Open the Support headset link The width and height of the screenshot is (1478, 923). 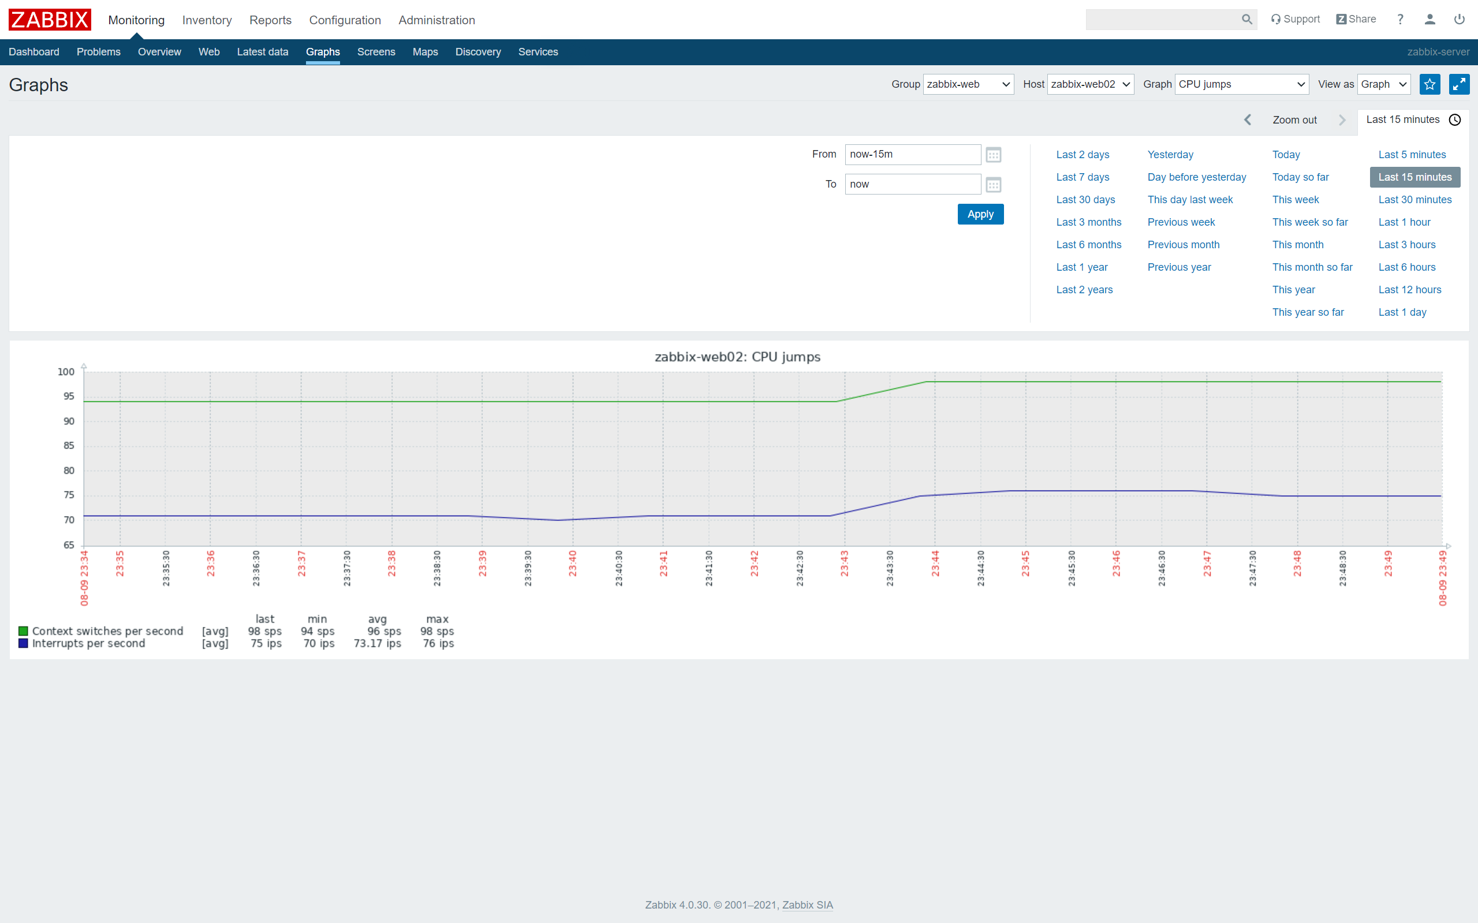(x=1295, y=19)
